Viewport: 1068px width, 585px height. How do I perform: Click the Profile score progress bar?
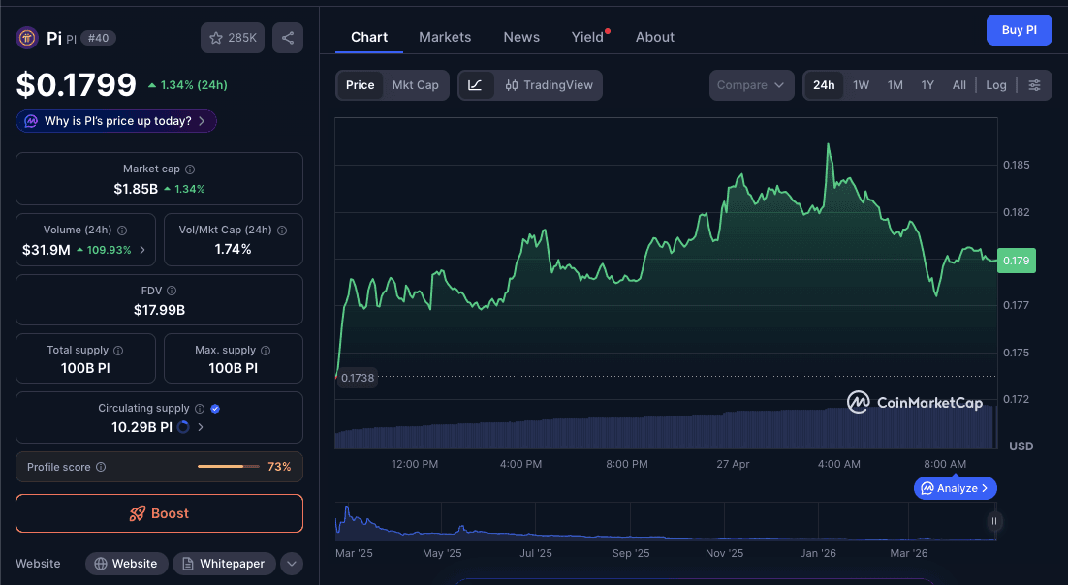[x=229, y=467]
